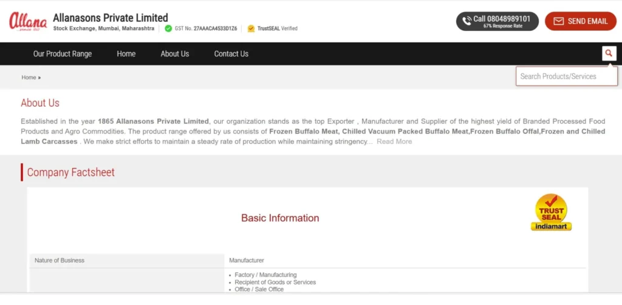Image resolution: width=622 pixels, height=305 pixels.
Task: Click the envelope icon beside Send Email
Action: (x=558, y=21)
